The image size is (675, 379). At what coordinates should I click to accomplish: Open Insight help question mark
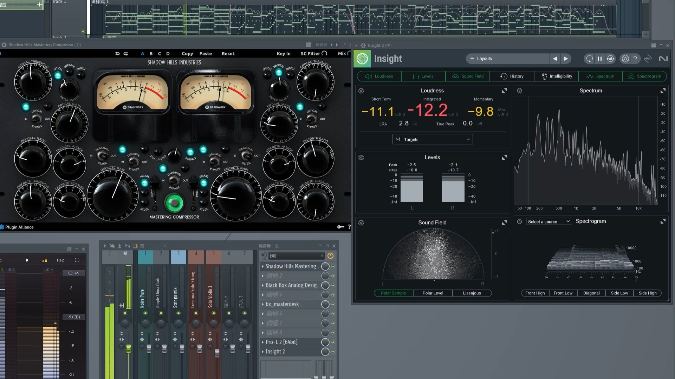click(x=635, y=59)
